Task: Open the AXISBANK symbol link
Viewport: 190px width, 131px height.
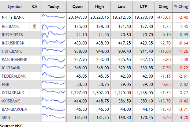Action: pos(11,100)
